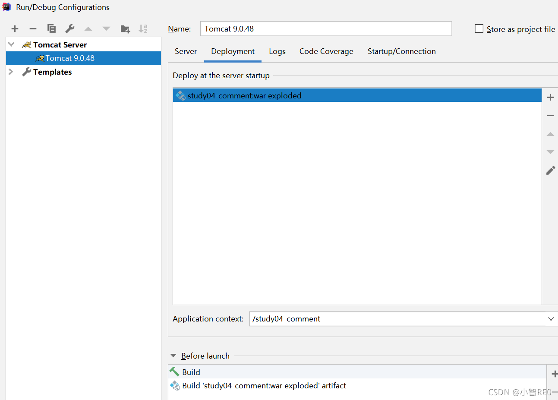The height and width of the screenshot is (400, 558).
Task: Select the Build step in Before launch
Action: pos(357,372)
